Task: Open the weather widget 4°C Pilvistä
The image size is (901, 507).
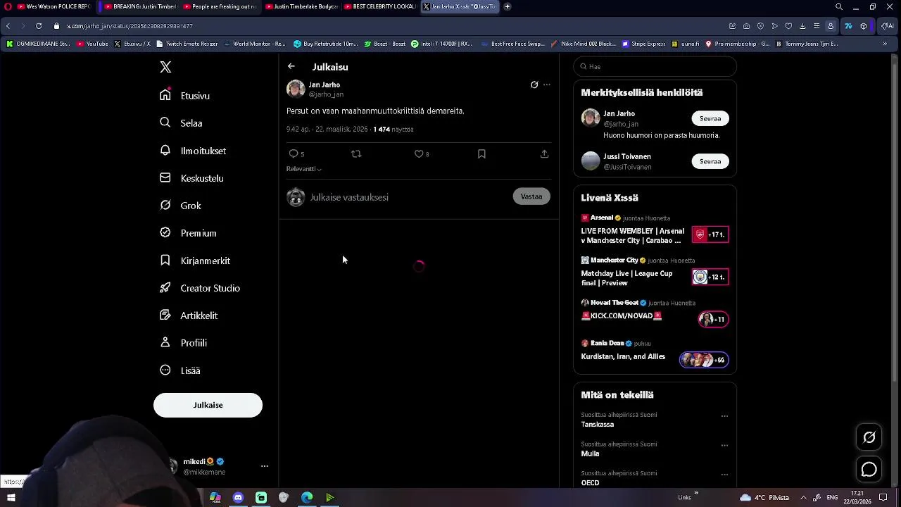Action: click(764, 498)
